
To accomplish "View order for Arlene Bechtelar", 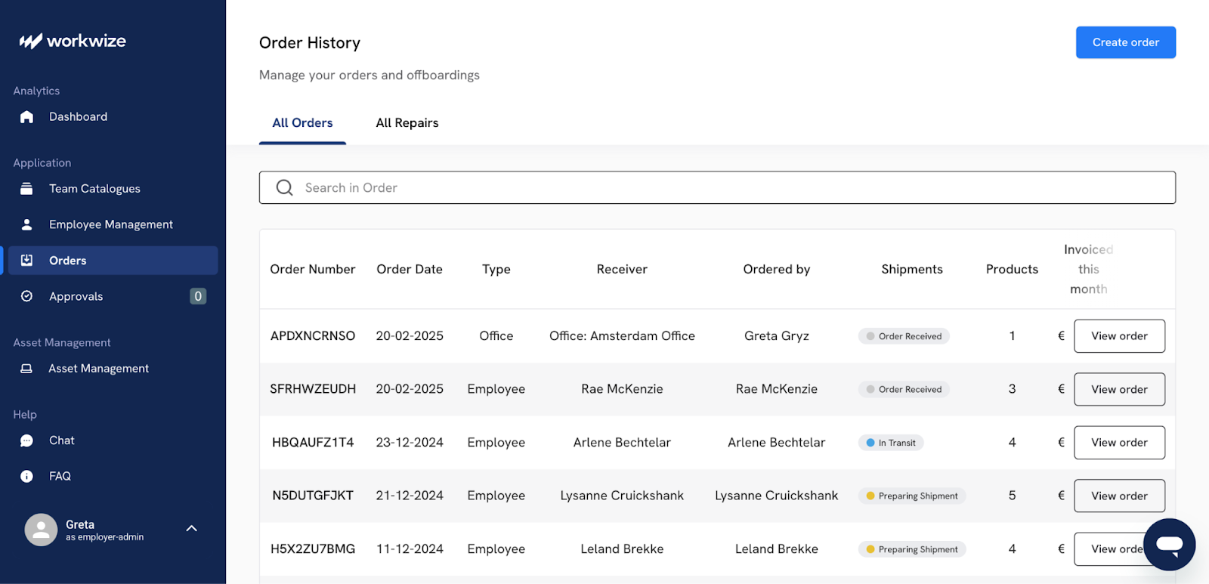I will click(1118, 443).
